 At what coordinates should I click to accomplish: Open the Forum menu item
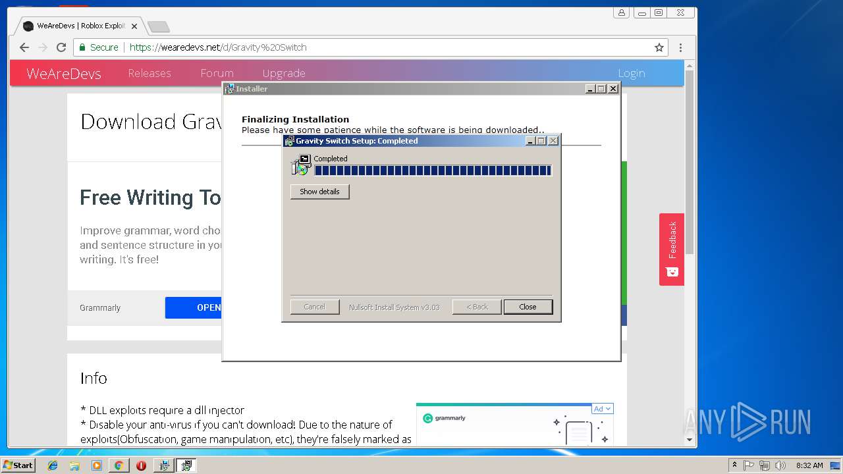point(217,73)
